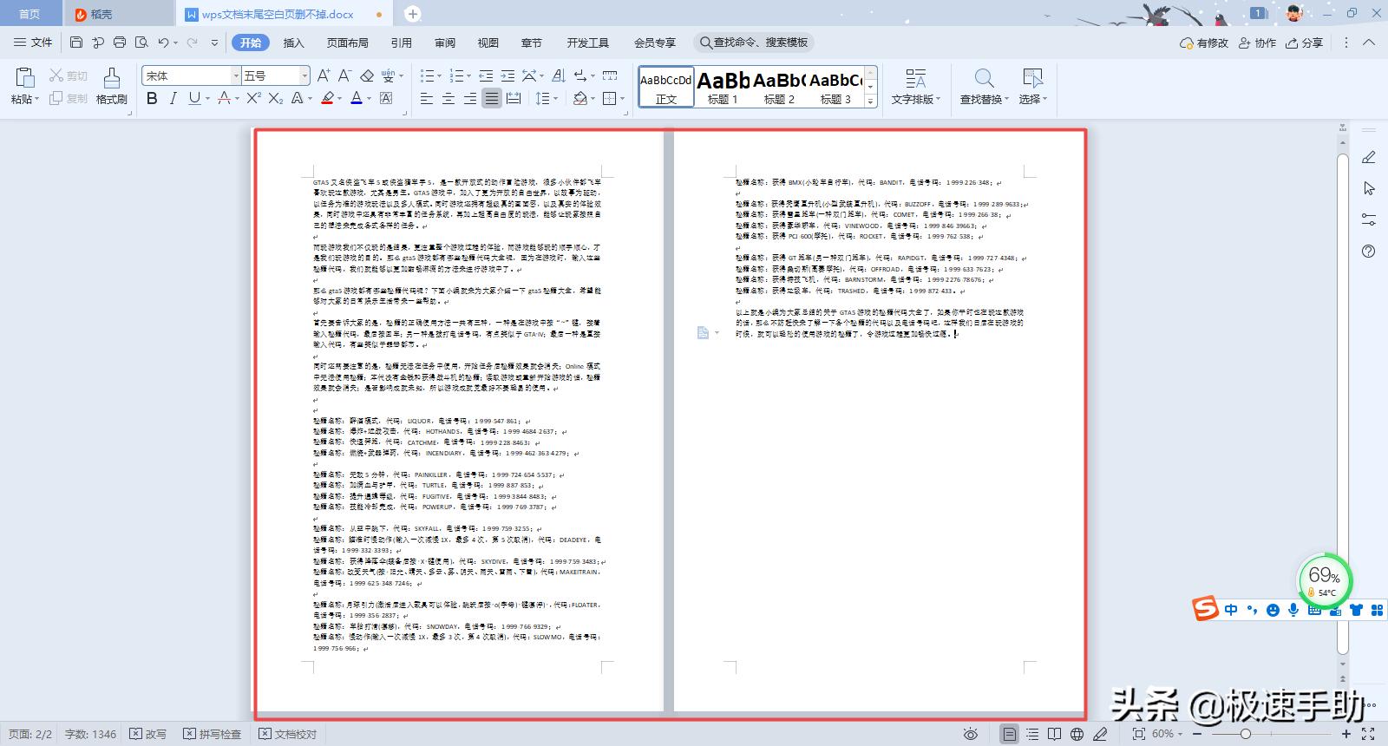This screenshot has height=746, width=1388.
Task: Open the zoom percentage 60% dropdown
Action: tap(1167, 734)
